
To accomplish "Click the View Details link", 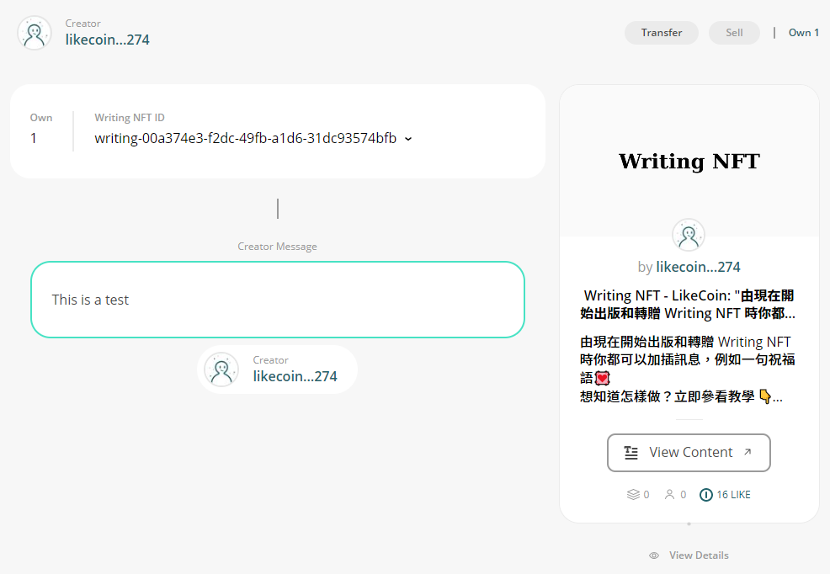I will tap(699, 555).
